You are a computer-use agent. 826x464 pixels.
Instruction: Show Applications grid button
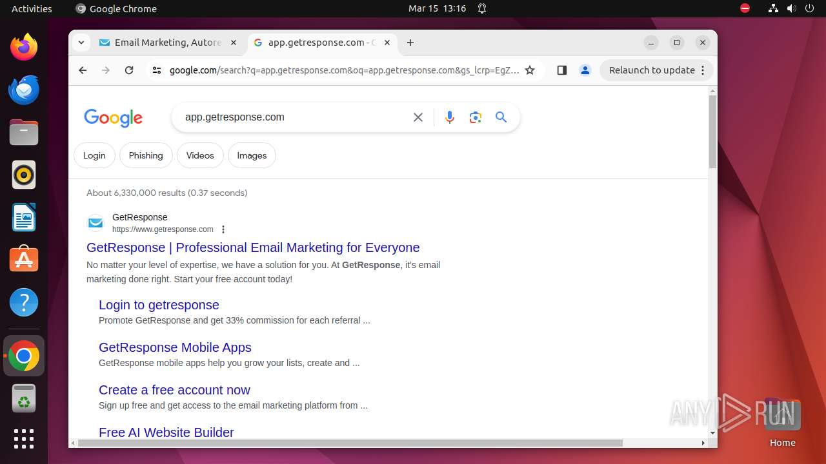click(x=24, y=439)
